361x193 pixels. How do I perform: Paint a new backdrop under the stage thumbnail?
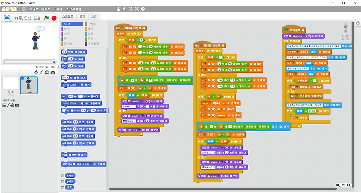8,105
